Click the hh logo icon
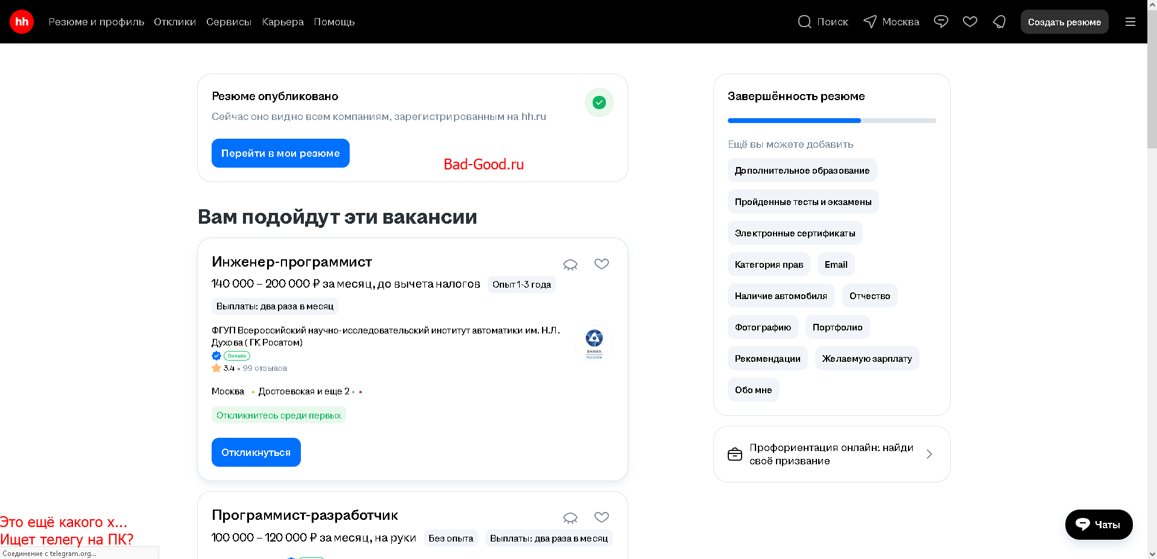 click(22, 22)
